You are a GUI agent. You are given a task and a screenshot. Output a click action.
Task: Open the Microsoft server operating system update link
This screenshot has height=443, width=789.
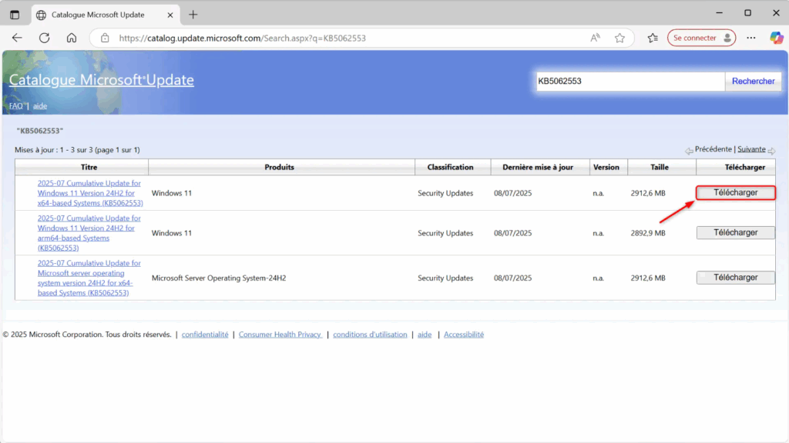point(89,278)
